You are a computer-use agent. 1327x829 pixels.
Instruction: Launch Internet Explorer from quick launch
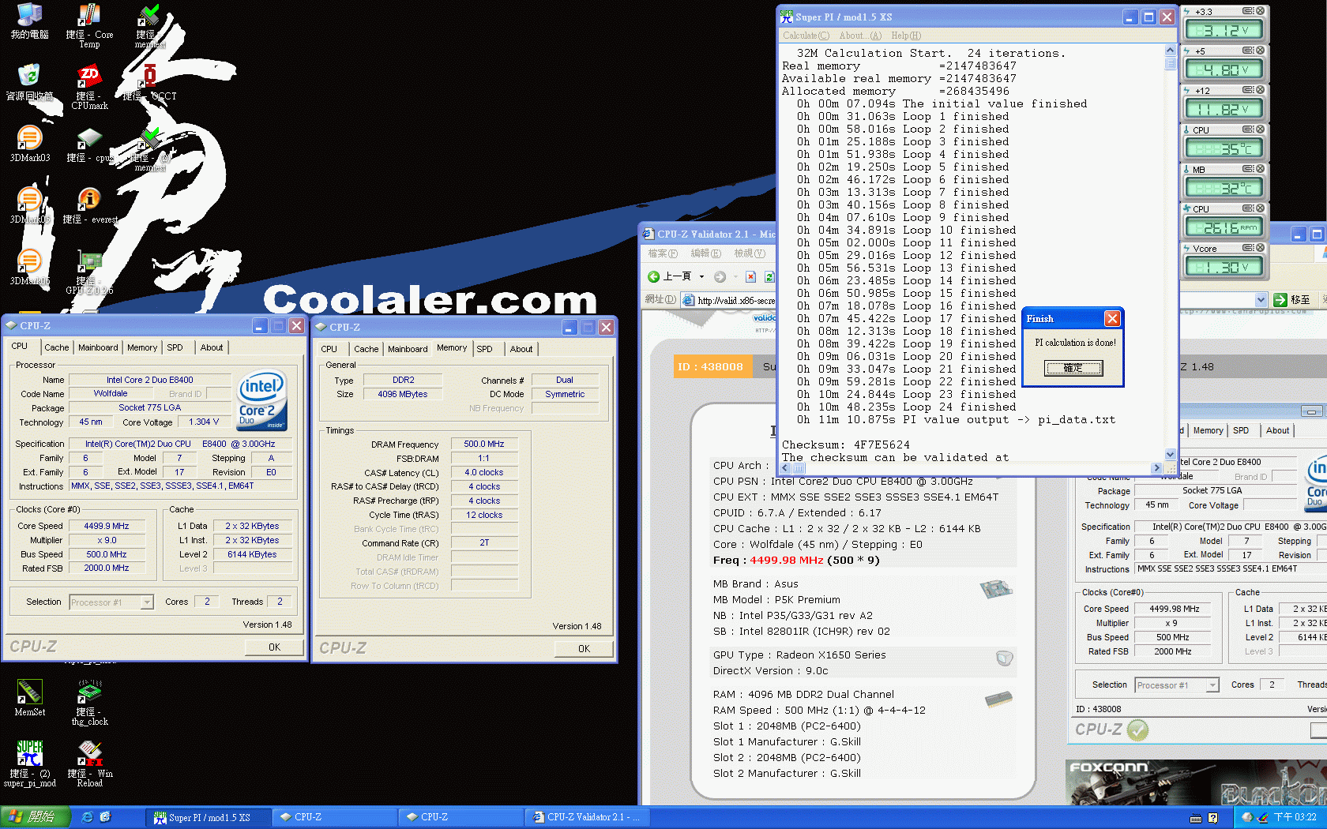[x=87, y=817]
